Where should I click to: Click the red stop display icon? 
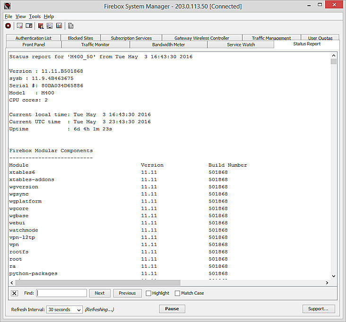[8, 26]
